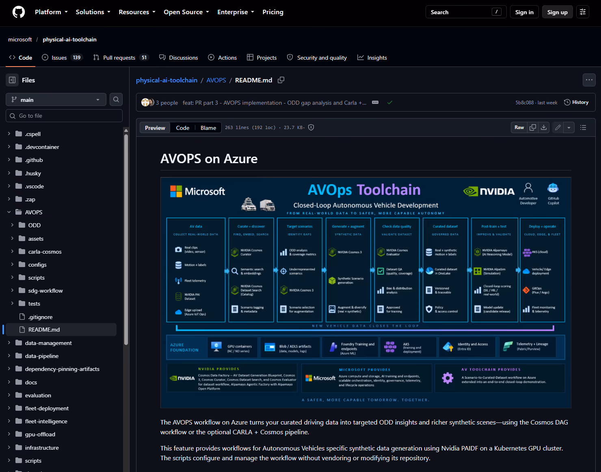Switch to the Code view
601x472 pixels.
[x=183, y=128]
